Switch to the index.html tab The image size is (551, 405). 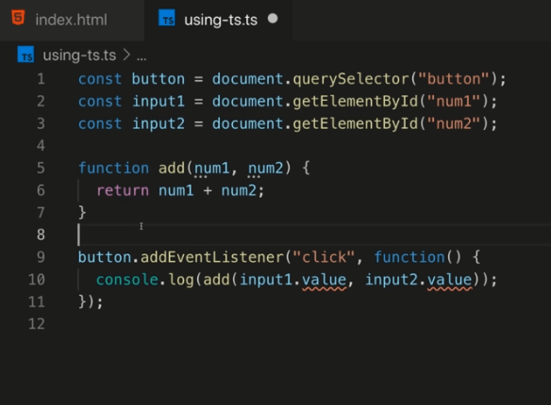click(72, 20)
